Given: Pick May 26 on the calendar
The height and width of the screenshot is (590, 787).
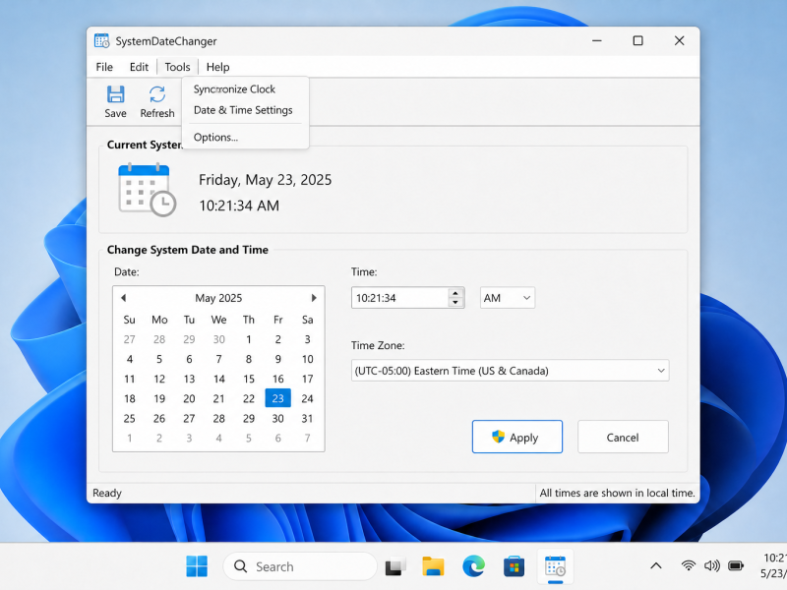Looking at the screenshot, I should [159, 419].
